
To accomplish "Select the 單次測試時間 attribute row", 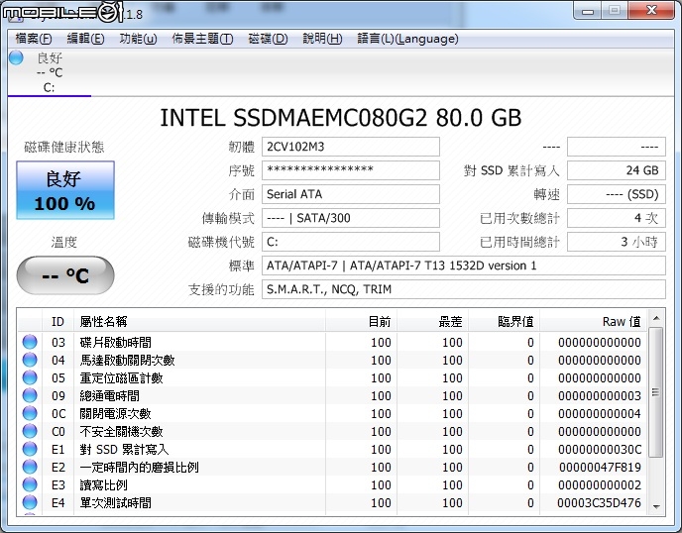I will point(332,502).
